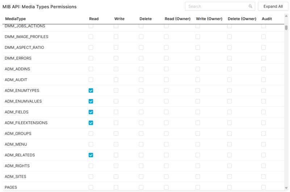Uncheck Read for ADM_ENUMTYPES
Screen dimensions: 290x192
pyautogui.click(x=91, y=91)
